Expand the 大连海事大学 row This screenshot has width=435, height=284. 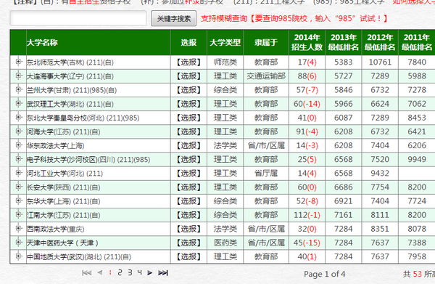pyautogui.click(x=19, y=76)
